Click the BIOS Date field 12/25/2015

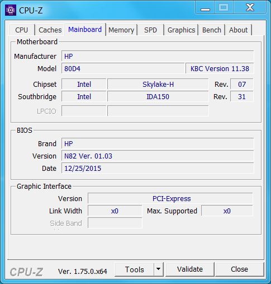click(x=158, y=168)
